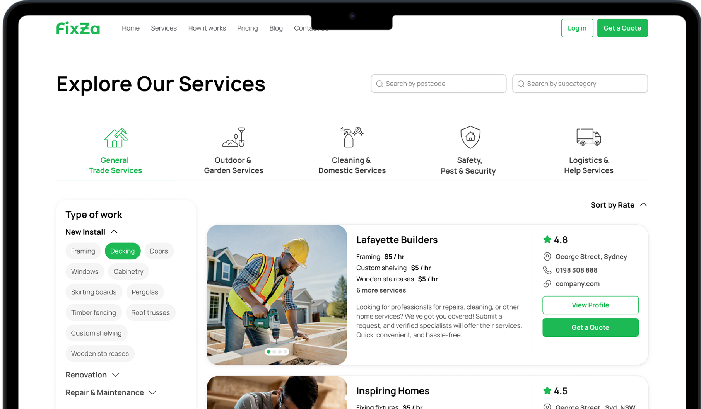The image size is (701, 409).
Task: Open the Inspiring Homes title
Action: (x=393, y=391)
